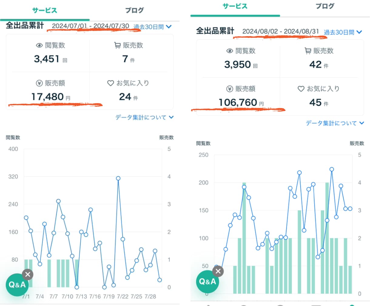
Task: Switch to the ブログ tab in the right panel
Action: click(325, 6)
